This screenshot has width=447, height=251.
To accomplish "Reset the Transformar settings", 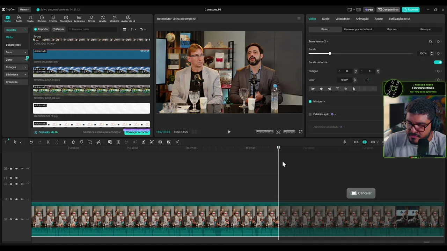I will pos(430,41).
